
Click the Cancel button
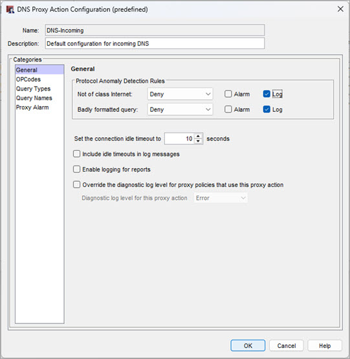[x=287, y=345]
